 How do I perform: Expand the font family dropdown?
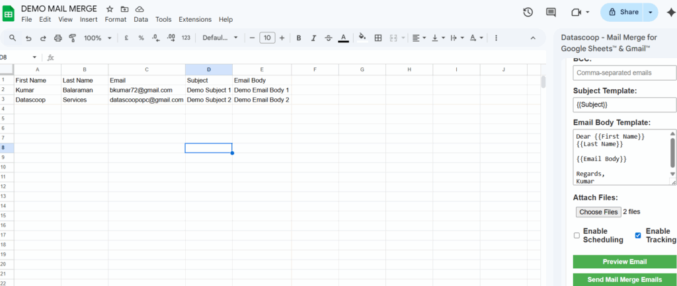tap(219, 38)
